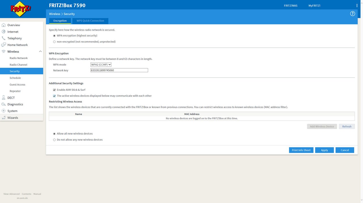The image size is (363, 203).
Task: Open MyFRITZ! link in header
Action: tap(314, 6)
